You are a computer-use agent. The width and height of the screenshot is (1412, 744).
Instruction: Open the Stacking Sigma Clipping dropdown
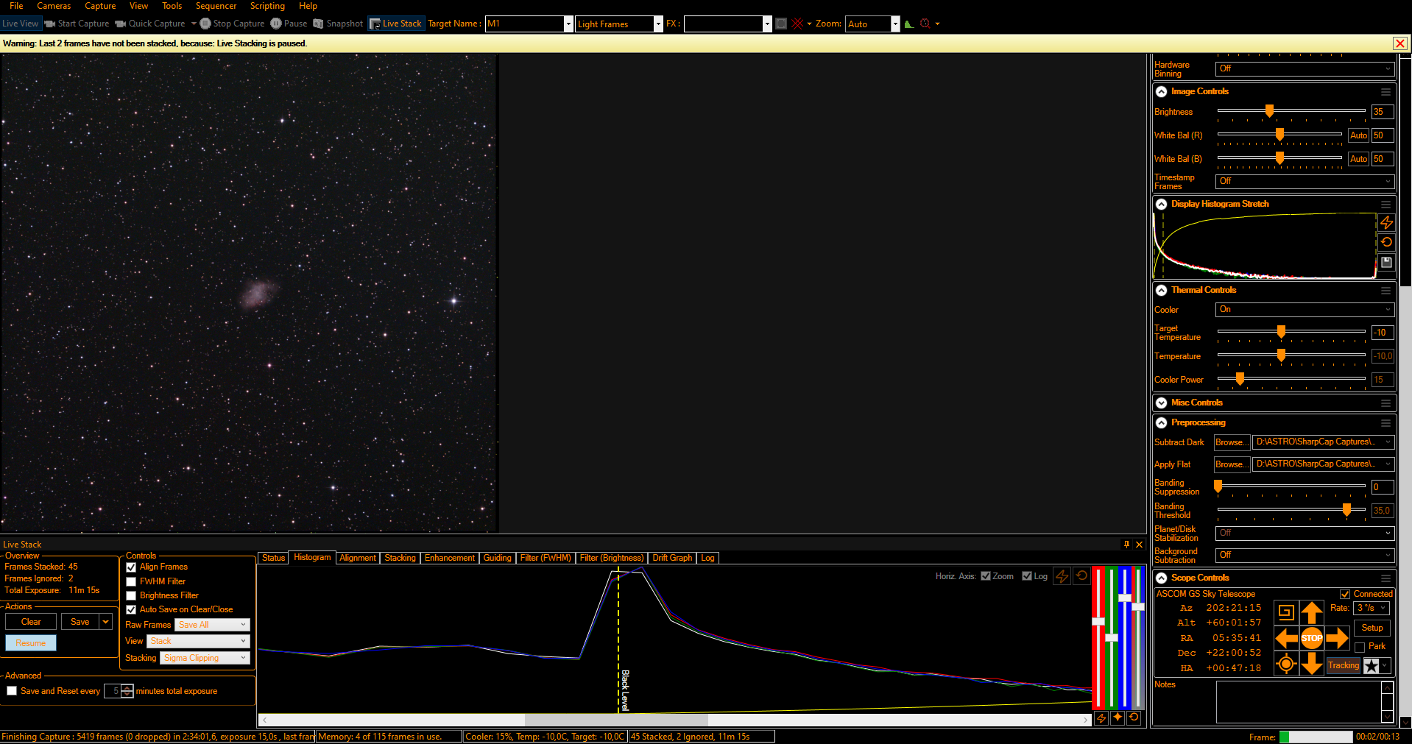205,658
